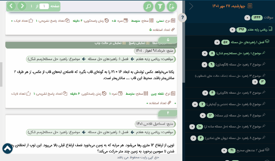275x161 pixels.
Task: Click the pin icon for موضوع ۷
Action: tap(264, 126)
